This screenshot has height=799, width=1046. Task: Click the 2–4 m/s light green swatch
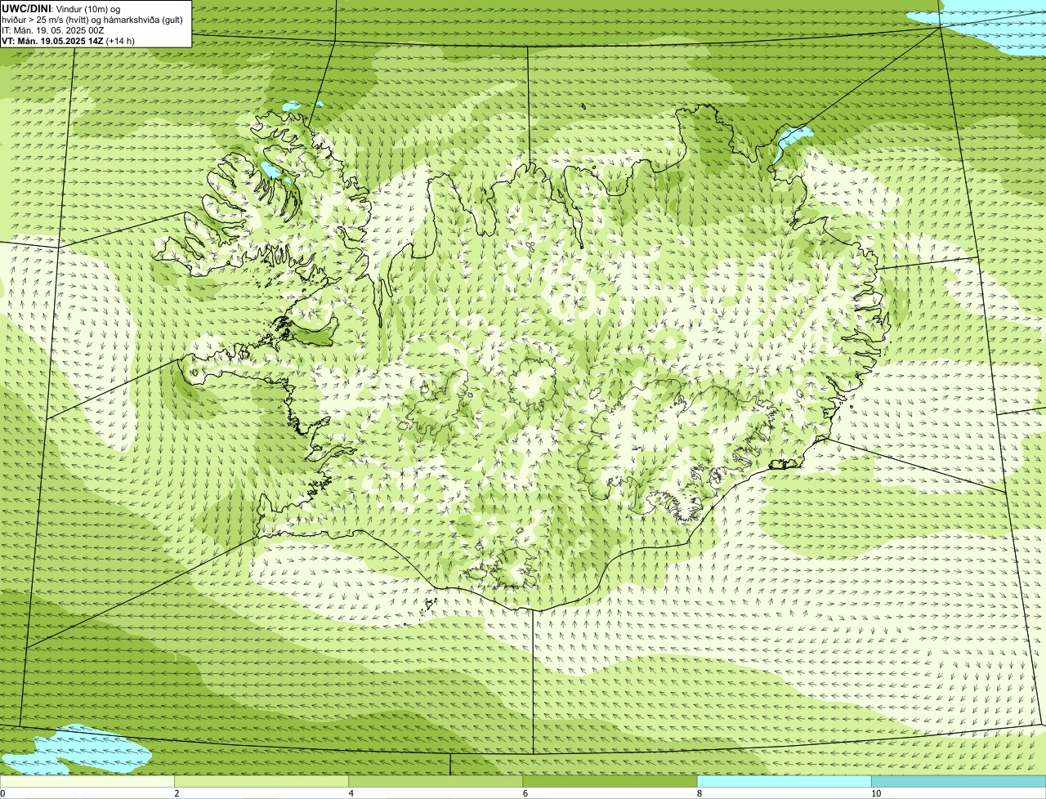coord(261,782)
